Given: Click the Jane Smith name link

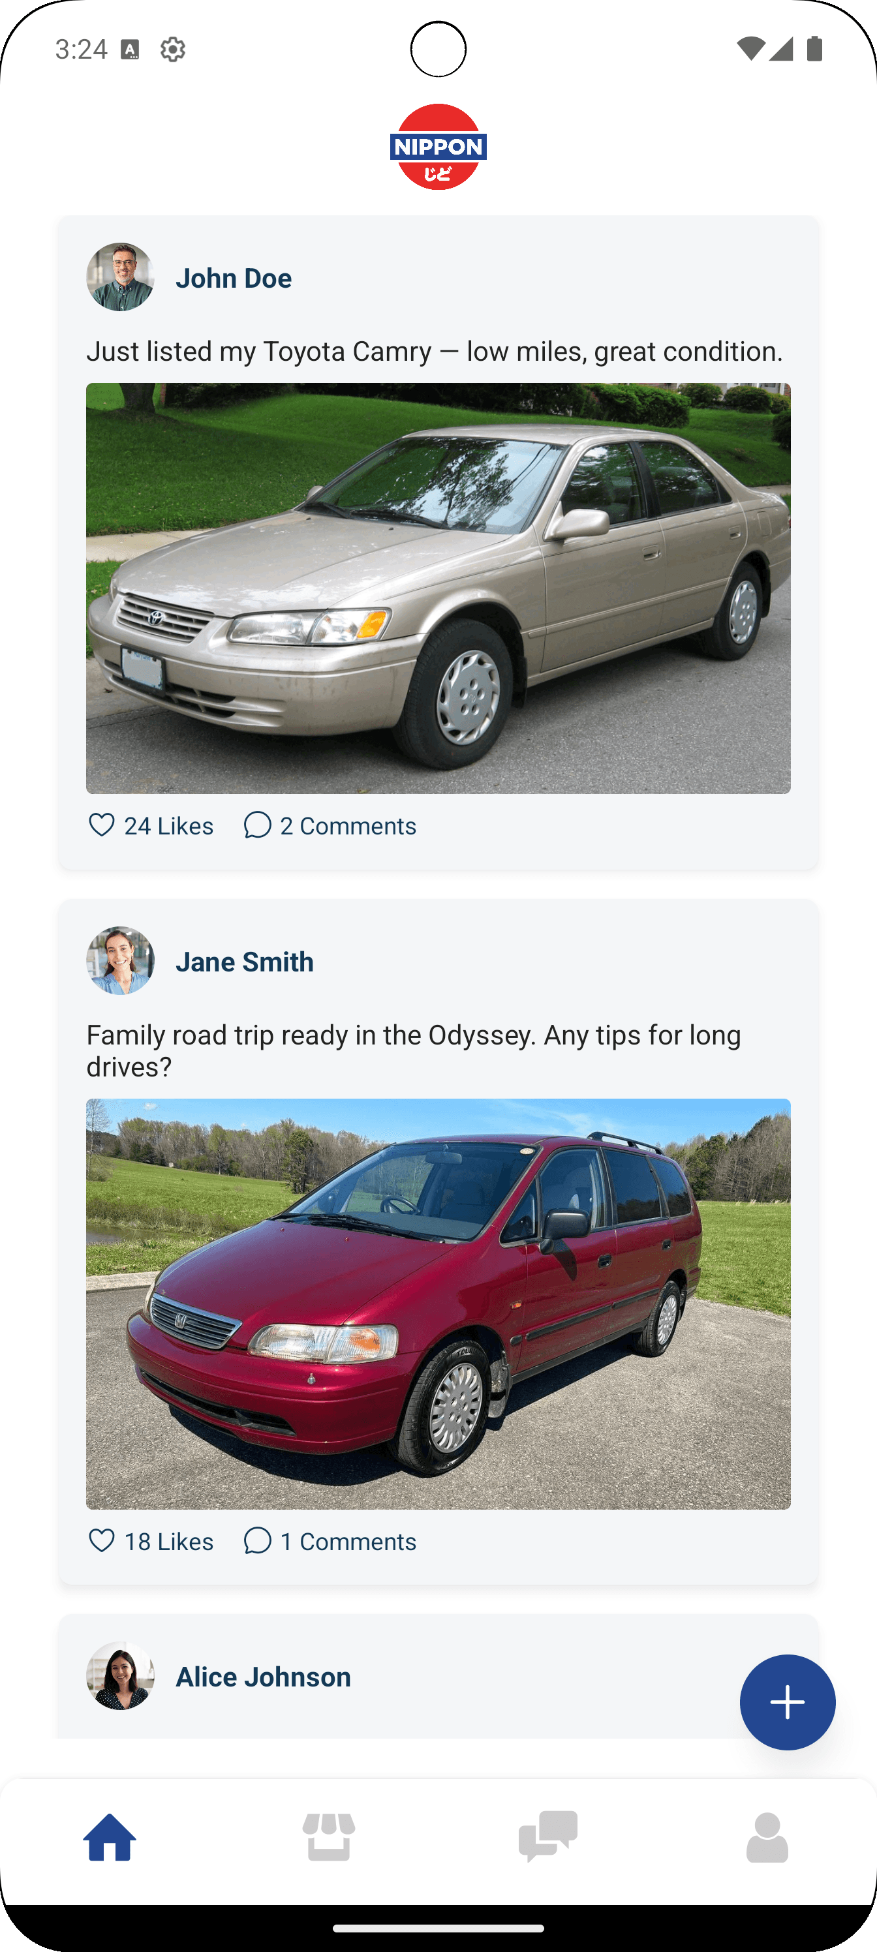Looking at the screenshot, I should click(244, 962).
